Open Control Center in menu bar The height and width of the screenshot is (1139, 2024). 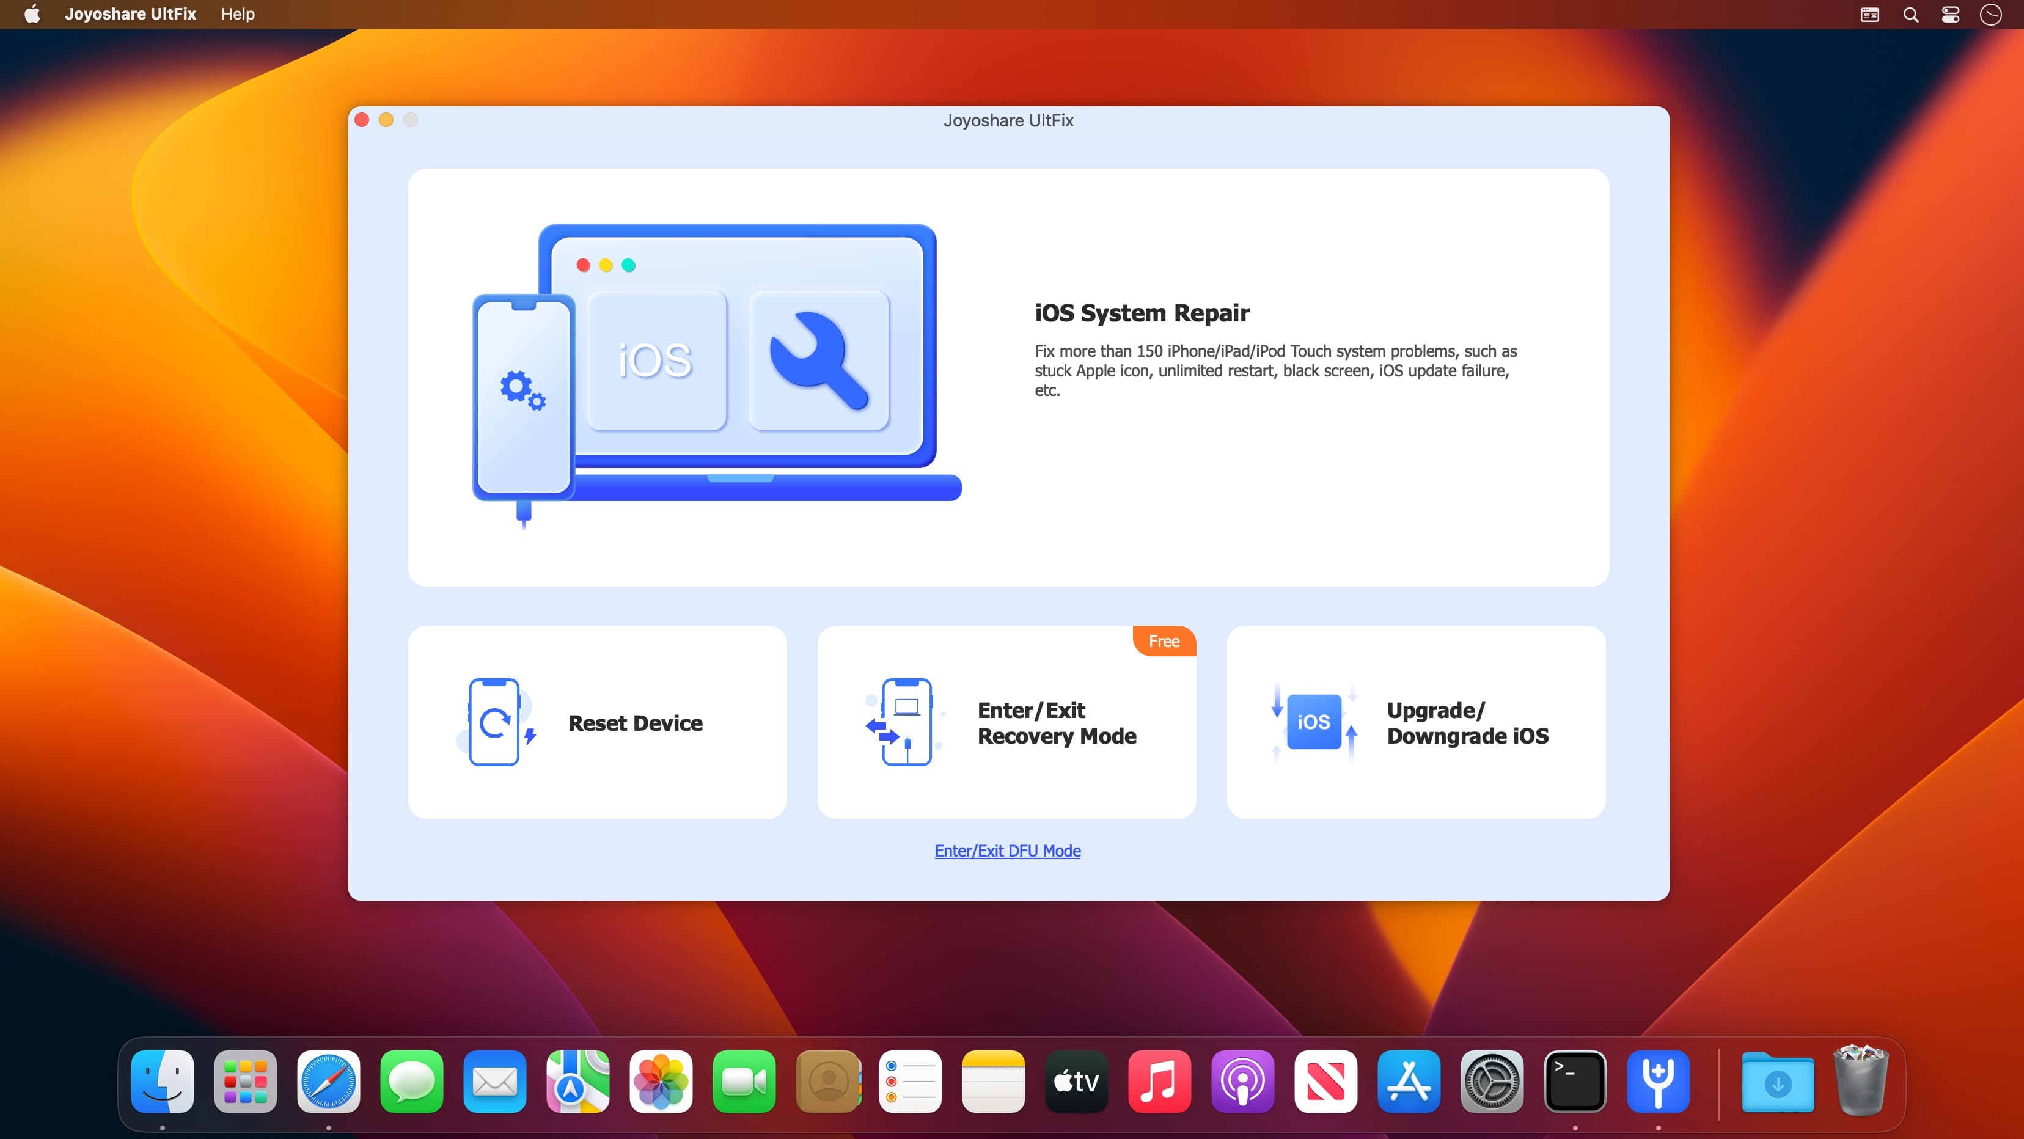coord(1950,14)
